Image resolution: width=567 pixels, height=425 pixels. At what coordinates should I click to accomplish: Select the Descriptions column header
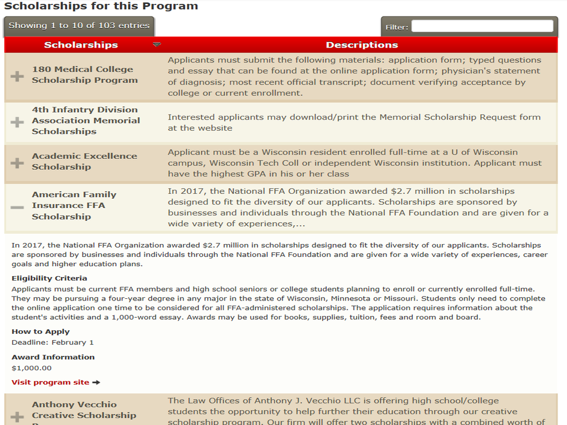[x=362, y=45]
